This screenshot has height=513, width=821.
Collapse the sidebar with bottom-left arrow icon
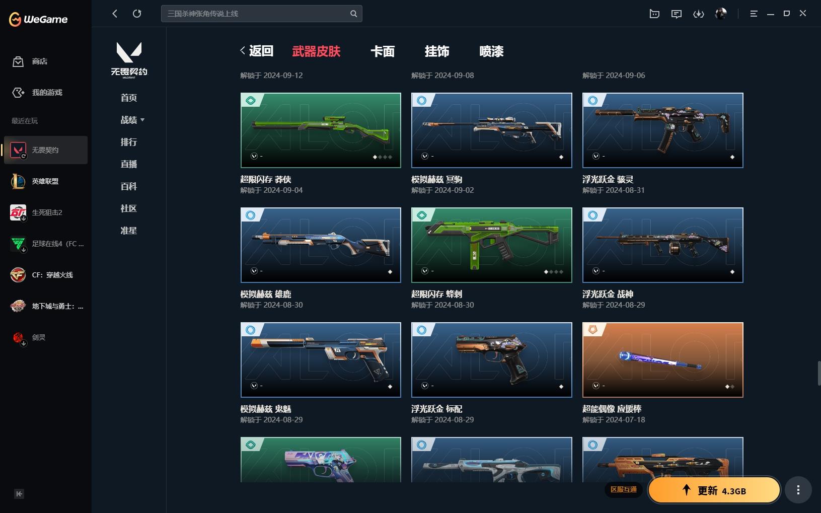tap(19, 494)
